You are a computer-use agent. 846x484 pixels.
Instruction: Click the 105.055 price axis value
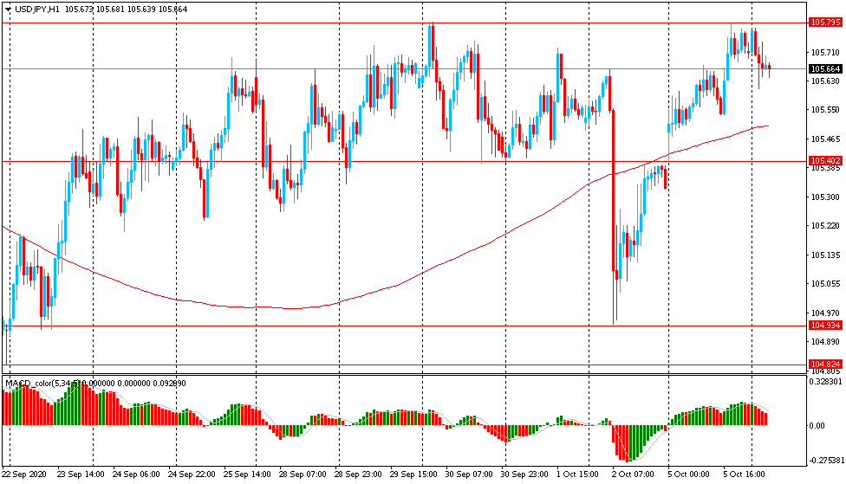tap(825, 283)
